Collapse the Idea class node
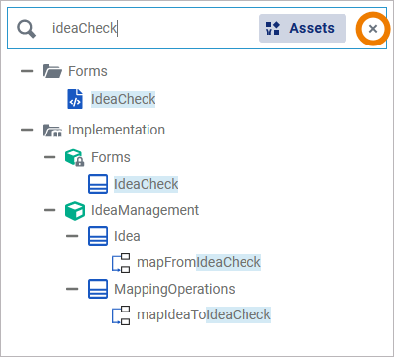The width and height of the screenshot is (394, 357). click(72, 236)
